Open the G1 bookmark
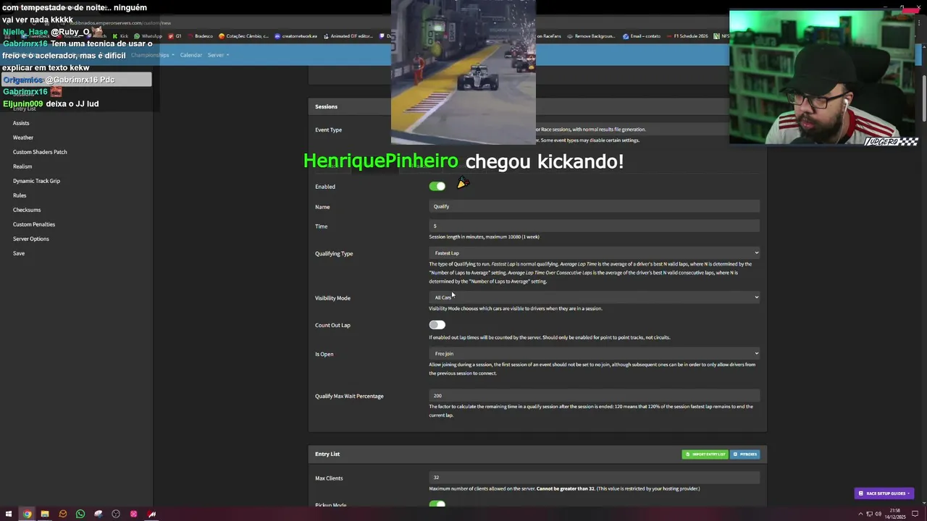This screenshot has height=521, width=927. point(175,35)
